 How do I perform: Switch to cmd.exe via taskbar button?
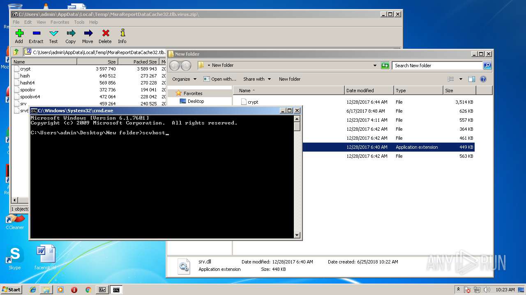click(116, 290)
